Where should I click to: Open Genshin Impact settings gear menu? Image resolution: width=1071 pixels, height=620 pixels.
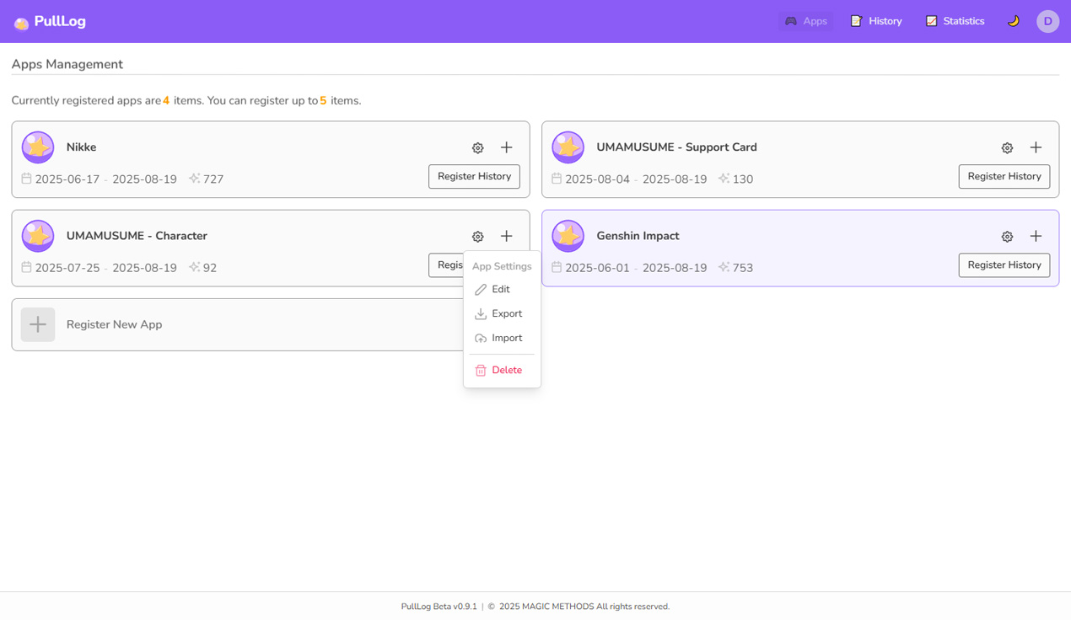tap(1007, 237)
